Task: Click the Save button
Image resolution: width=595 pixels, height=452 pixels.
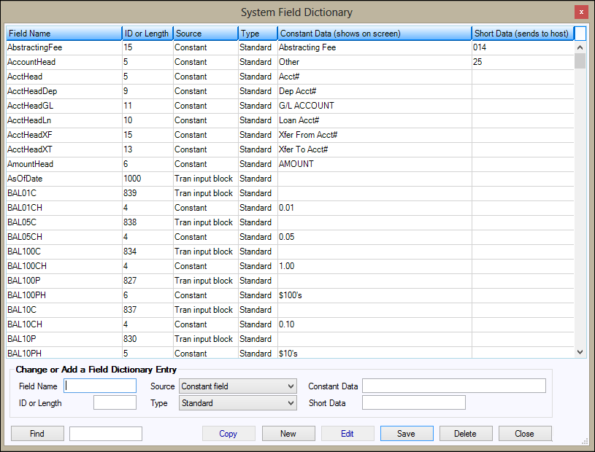Action: point(407,434)
